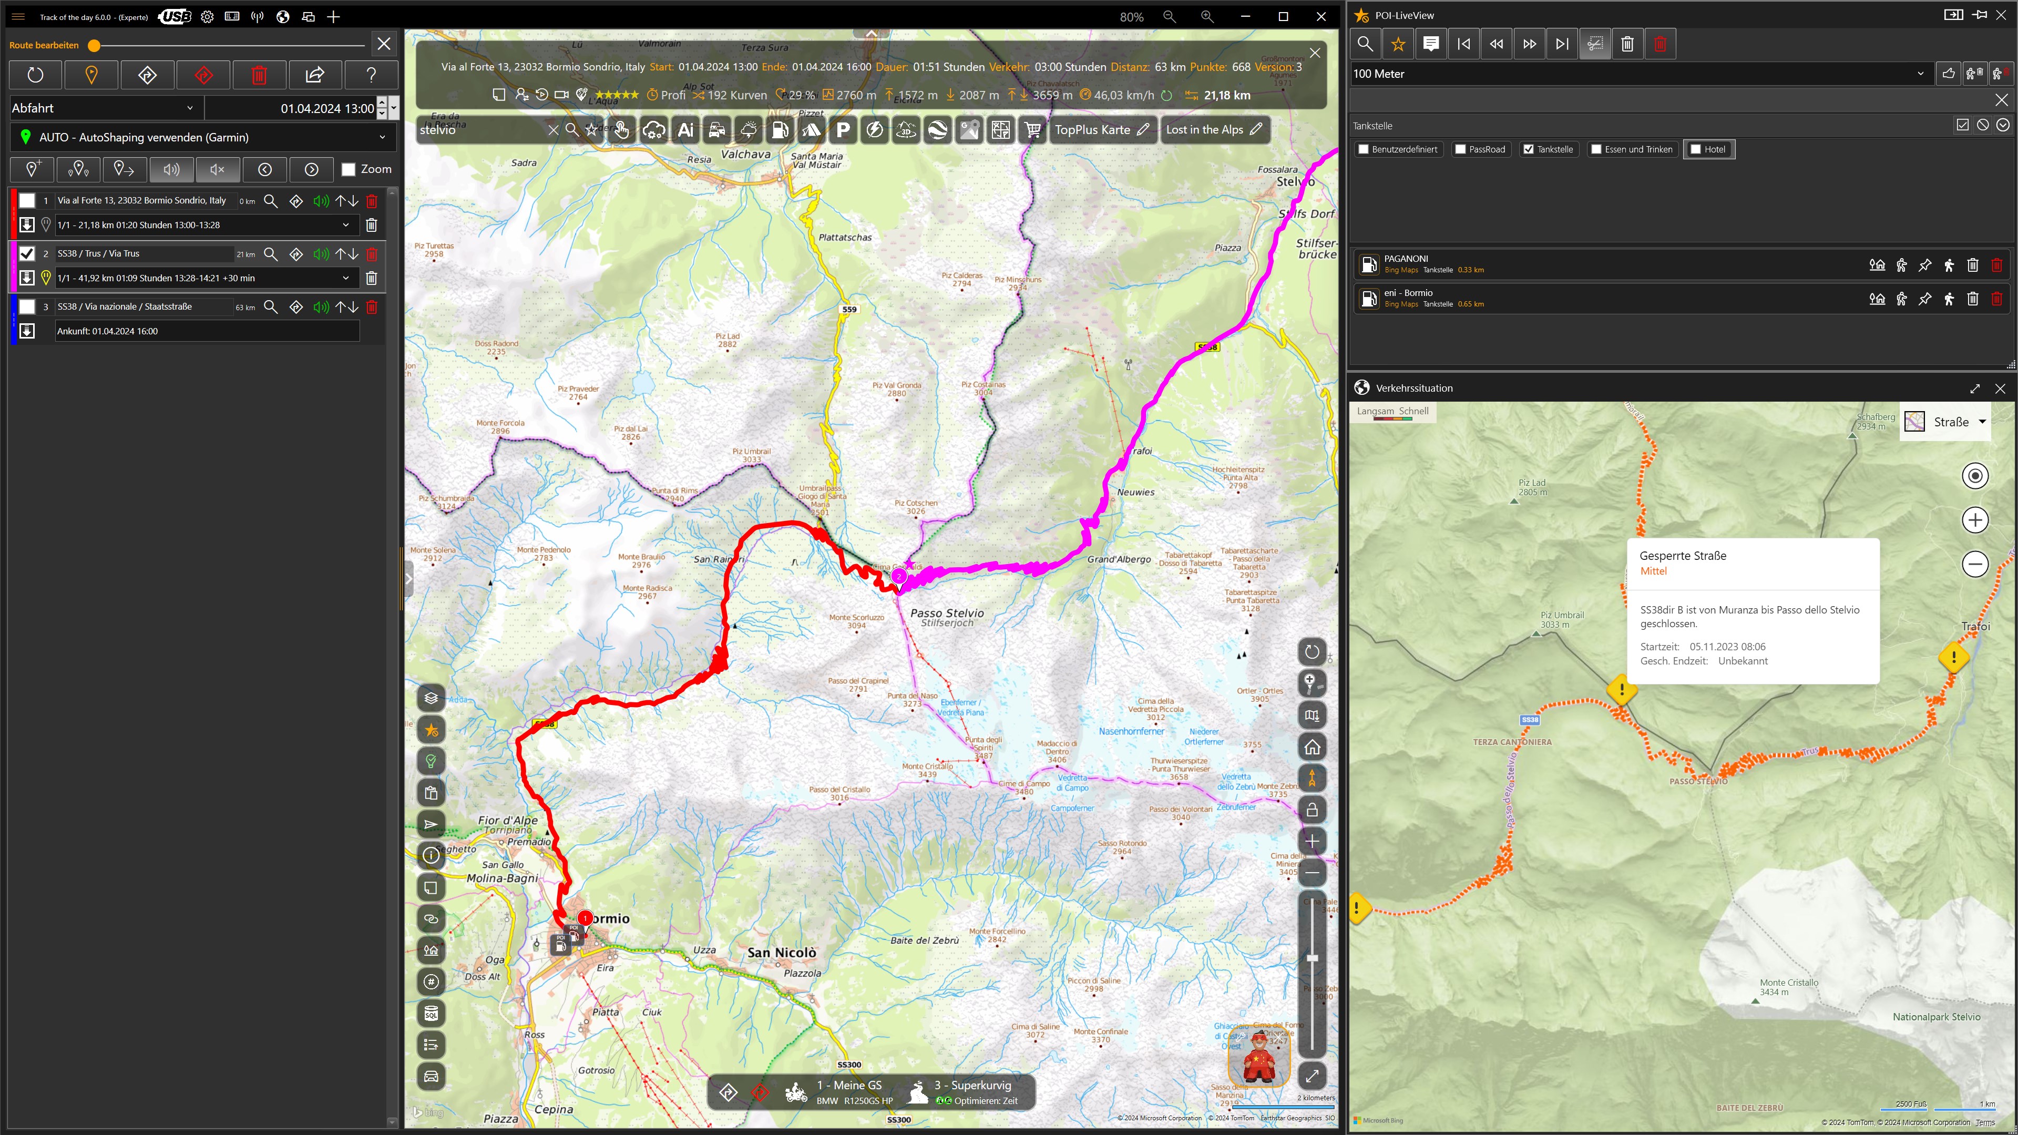Viewport: 2018px width, 1135px height.
Task: Enable the Hotel checkbox
Action: (1696, 150)
